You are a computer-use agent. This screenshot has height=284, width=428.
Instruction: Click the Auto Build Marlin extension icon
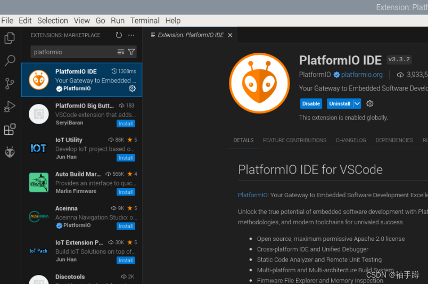pyautogui.click(x=39, y=182)
